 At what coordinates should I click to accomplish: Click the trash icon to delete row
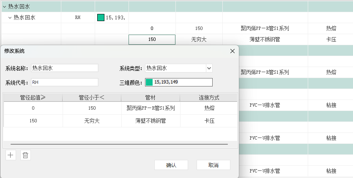pos(25,155)
